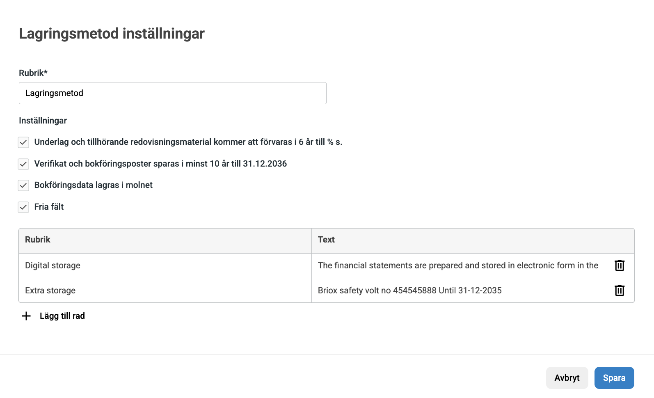Edit the 'Digital storage' rubrik cell
654x398 pixels.
coord(165,265)
